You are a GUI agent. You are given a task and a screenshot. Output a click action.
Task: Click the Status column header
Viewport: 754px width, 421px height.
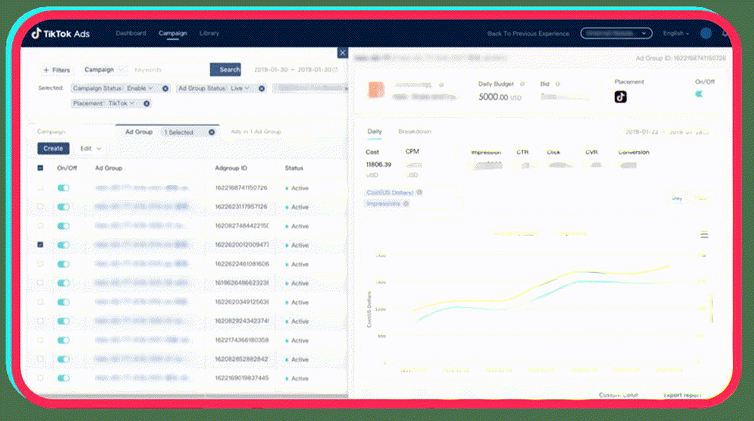[x=294, y=168]
